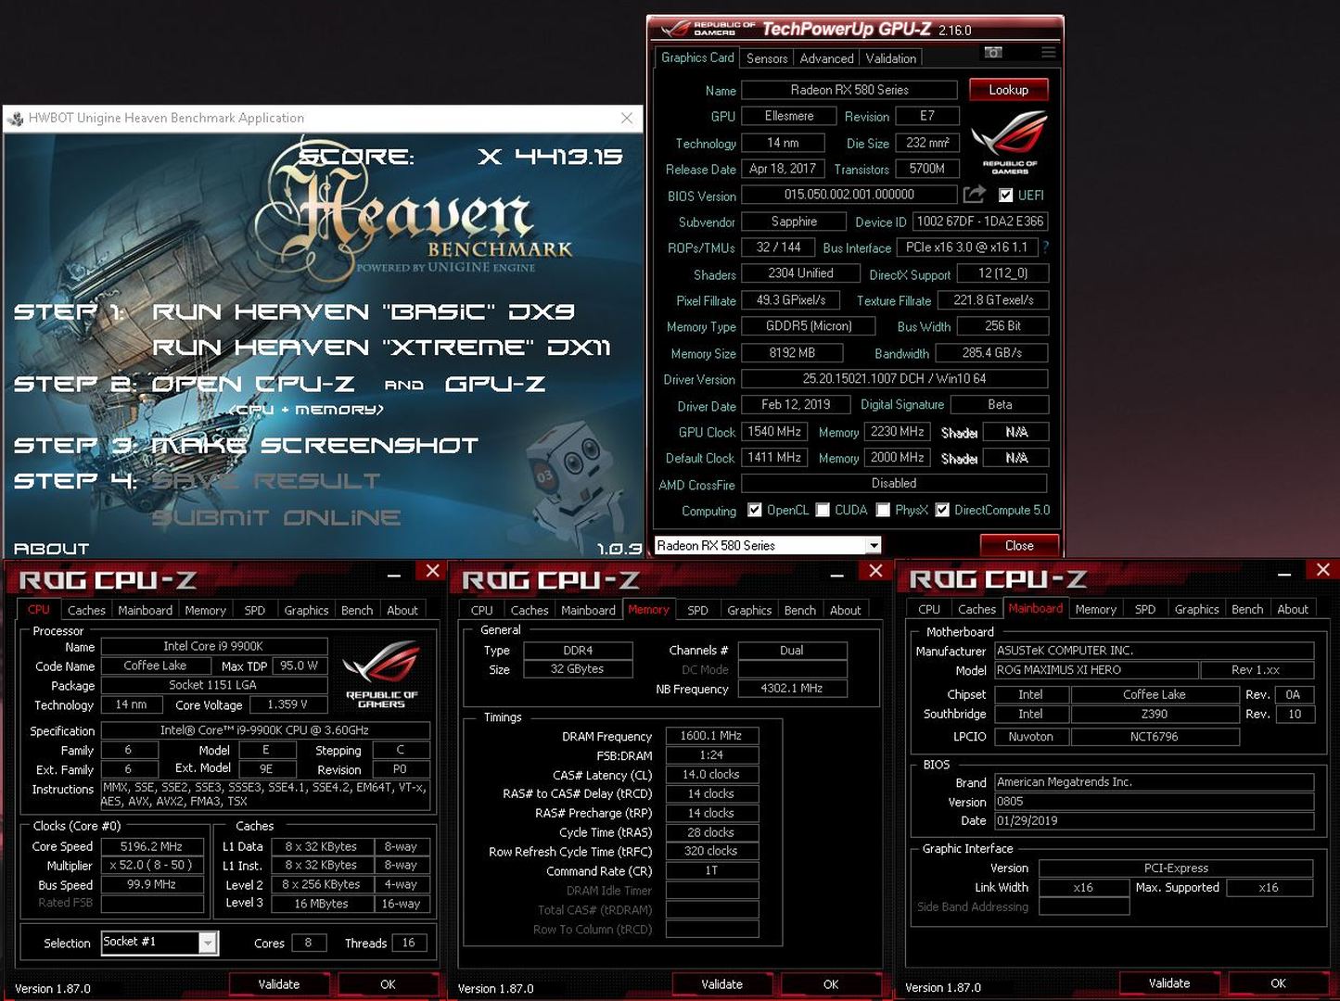Viewport: 1340px width, 1001px height.
Task: Open SPD tab in middle CPU-Z window
Action: (x=697, y=610)
